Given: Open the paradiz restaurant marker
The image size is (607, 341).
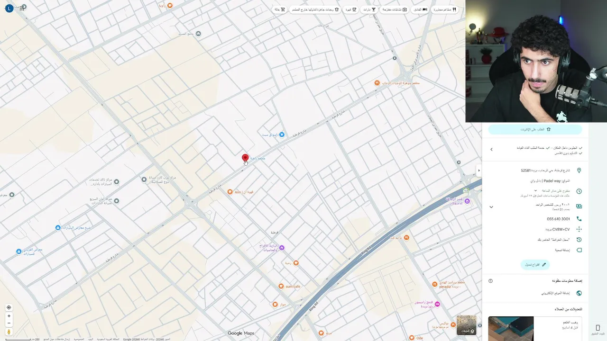Looking at the screenshot, I should click(434, 284).
